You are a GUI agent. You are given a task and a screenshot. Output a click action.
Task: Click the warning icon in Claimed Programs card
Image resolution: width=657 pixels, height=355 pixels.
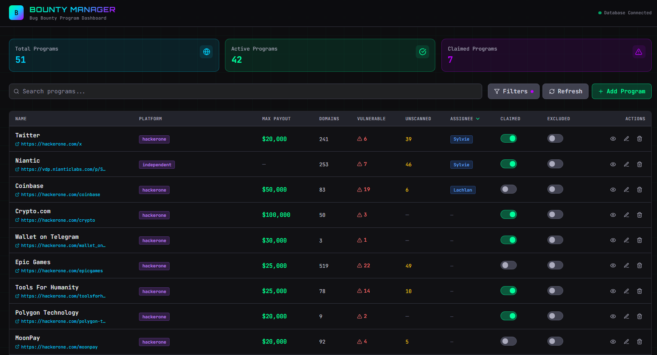click(639, 52)
